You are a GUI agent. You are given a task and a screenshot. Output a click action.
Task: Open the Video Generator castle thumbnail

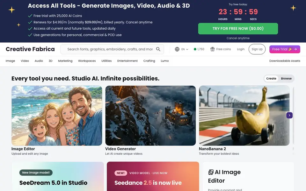150,116
